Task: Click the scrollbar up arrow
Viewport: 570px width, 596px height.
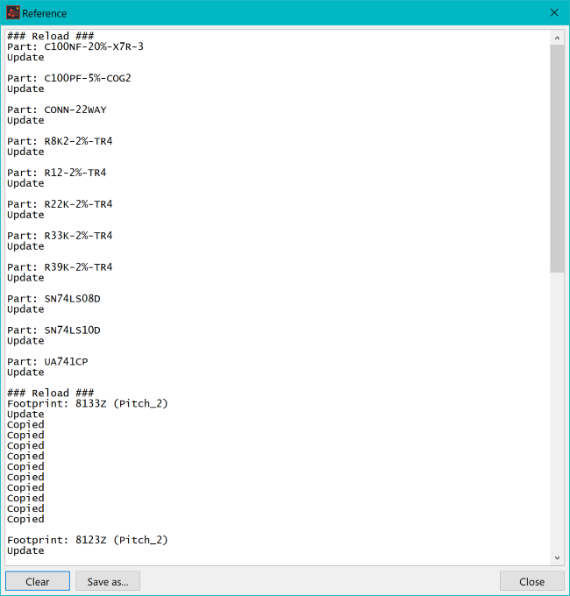Action: [557, 38]
